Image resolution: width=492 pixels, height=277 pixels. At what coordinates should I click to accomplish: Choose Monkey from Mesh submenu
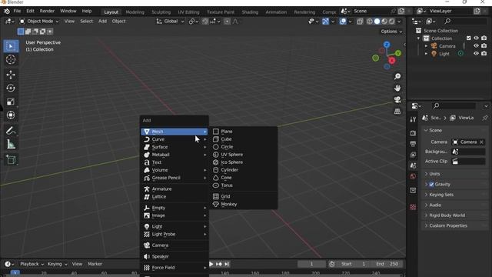(x=243, y=204)
